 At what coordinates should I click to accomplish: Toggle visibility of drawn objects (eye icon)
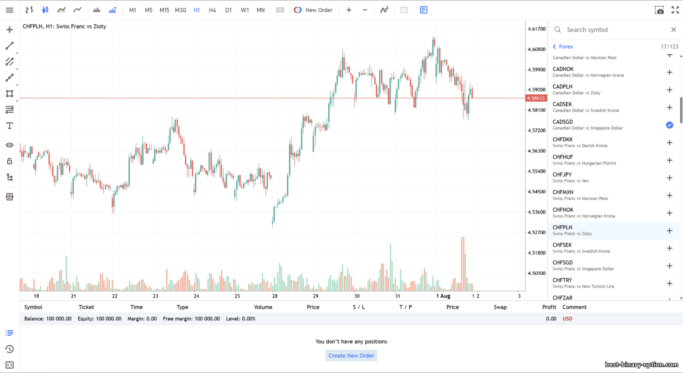click(10, 145)
